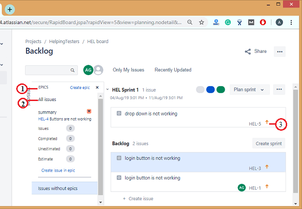
Task: Focus the backlog search field
Action: (x=51, y=70)
